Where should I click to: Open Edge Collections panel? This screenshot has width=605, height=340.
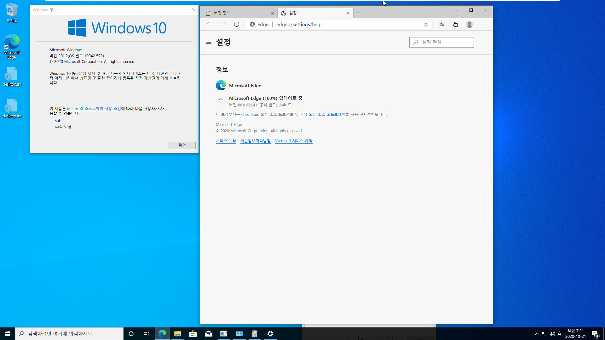pos(455,24)
